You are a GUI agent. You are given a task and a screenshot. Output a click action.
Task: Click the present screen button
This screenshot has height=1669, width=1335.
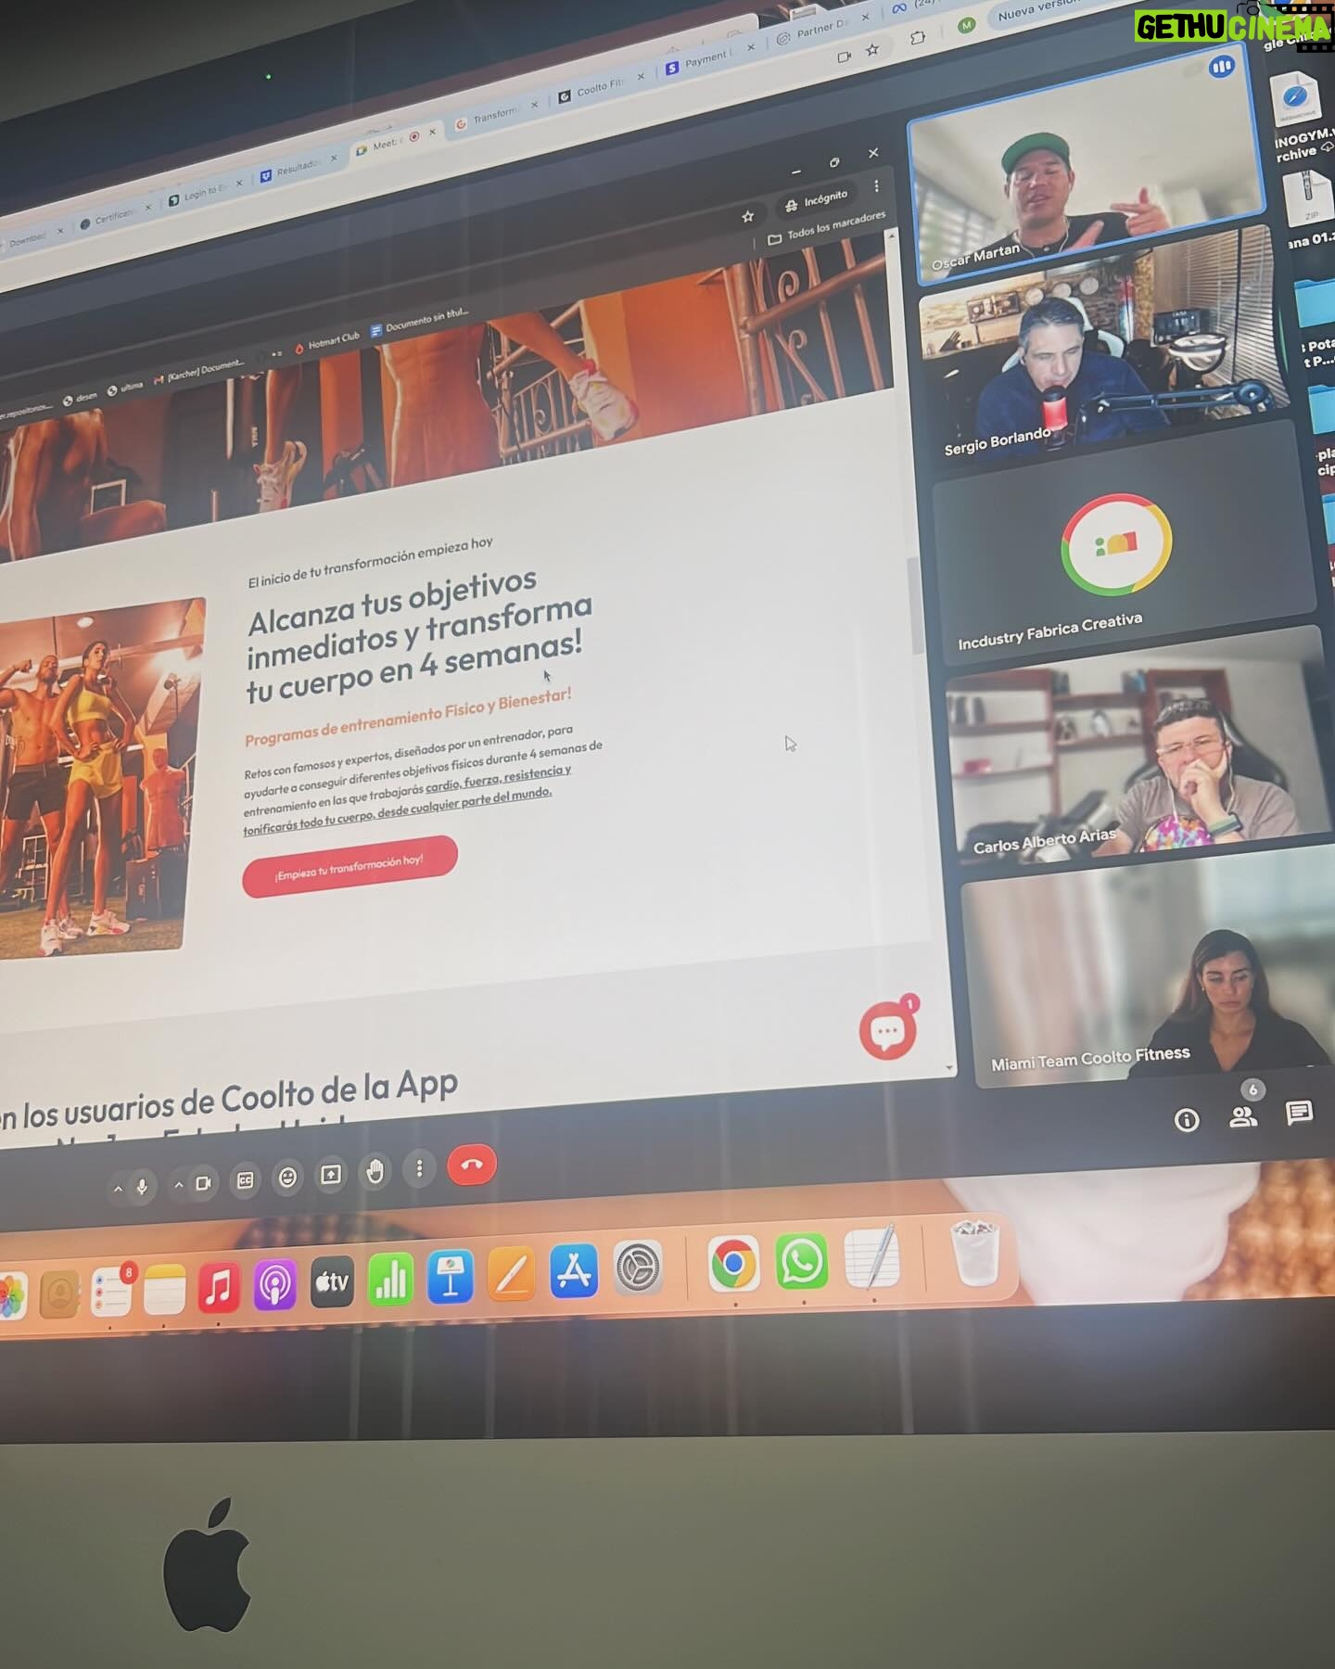[x=331, y=1175]
